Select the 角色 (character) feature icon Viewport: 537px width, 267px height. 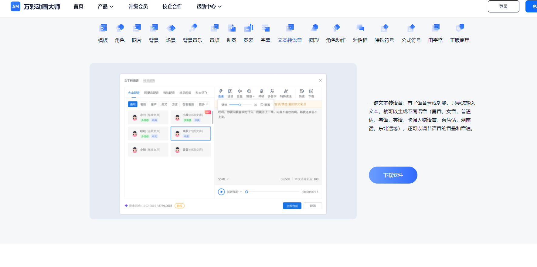[x=120, y=28]
